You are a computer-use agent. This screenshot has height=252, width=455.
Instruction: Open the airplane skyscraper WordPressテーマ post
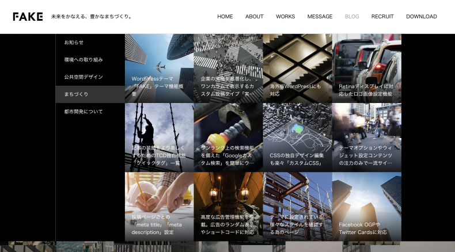[x=159, y=68]
